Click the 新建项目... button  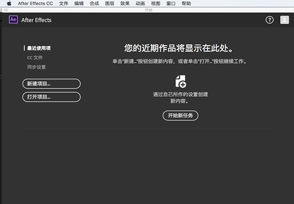tap(51, 84)
